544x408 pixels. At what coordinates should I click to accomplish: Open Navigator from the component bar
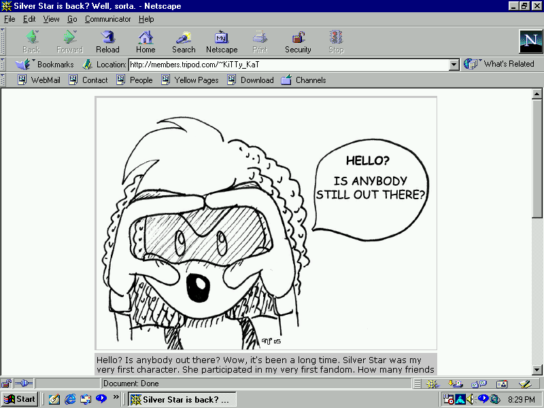(x=432, y=384)
